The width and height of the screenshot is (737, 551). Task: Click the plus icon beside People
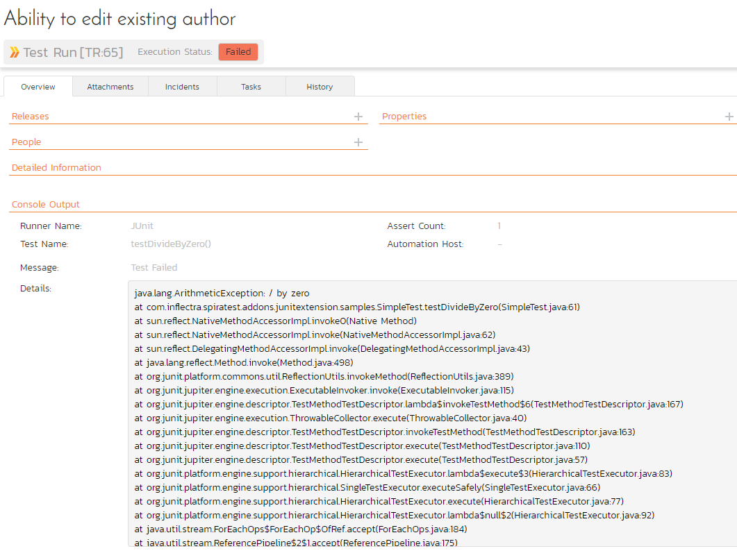358,142
